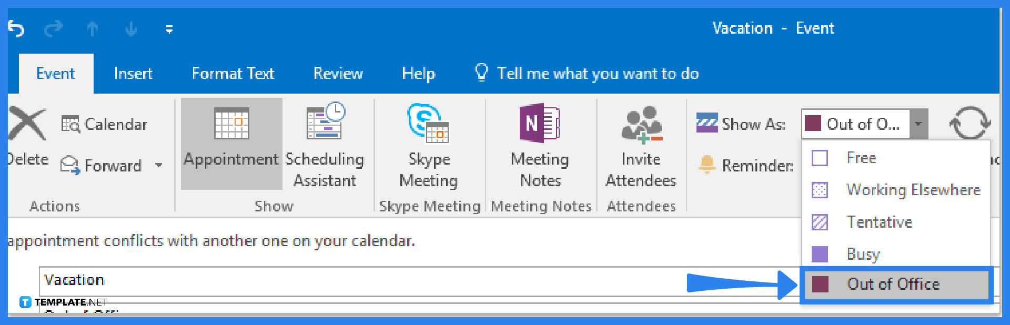Click the Undo arrow in quick access toolbar
Viewport: 1010px width, 325px height.
16,29
